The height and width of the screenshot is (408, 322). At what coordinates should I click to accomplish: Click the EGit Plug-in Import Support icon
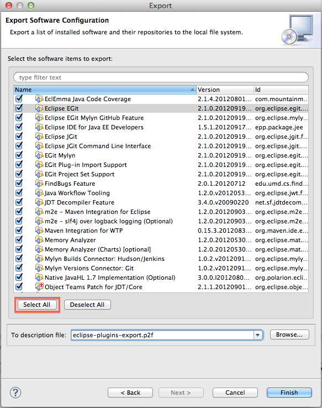[x=39, y=164]
